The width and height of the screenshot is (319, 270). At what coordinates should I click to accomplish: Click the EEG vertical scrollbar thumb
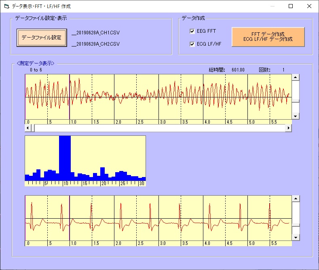coord(295,101)
